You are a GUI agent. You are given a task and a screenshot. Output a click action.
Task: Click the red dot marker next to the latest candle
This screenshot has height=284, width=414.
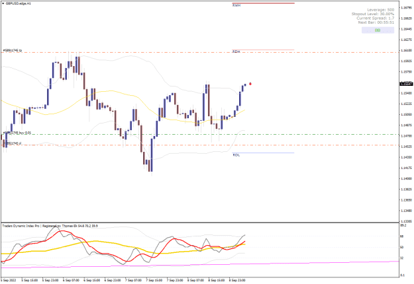coord(250,84)
